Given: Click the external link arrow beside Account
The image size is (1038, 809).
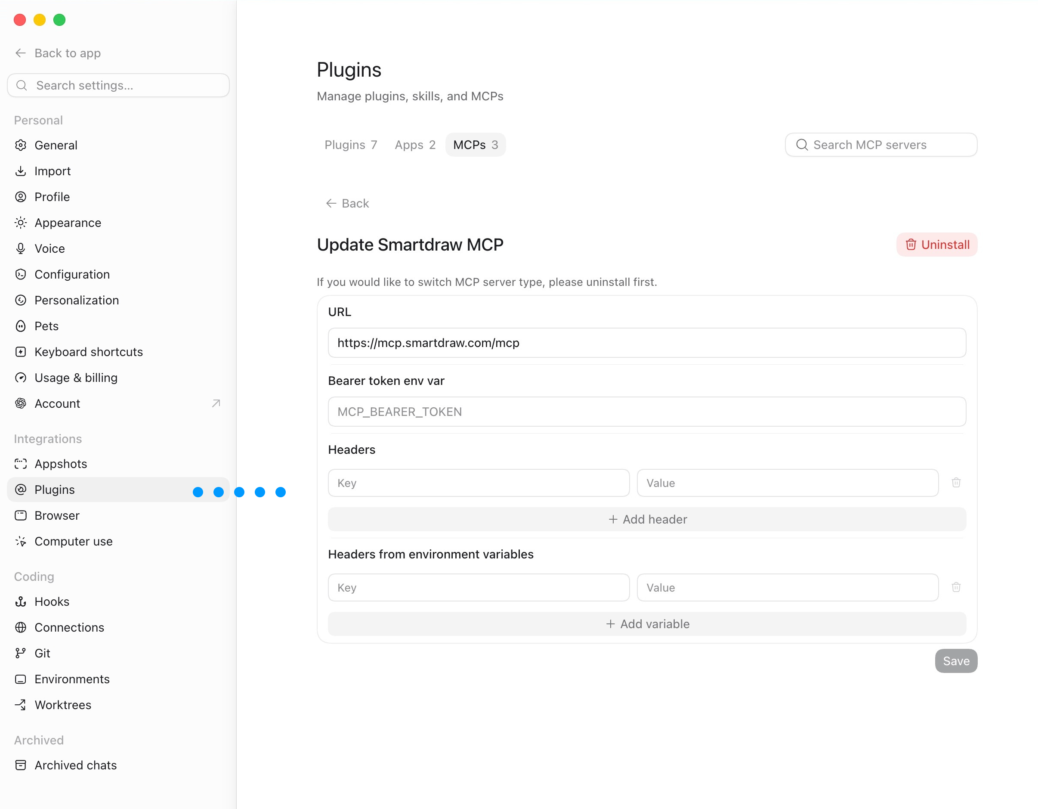Looking at the screenshot, I should click(216, 403).
